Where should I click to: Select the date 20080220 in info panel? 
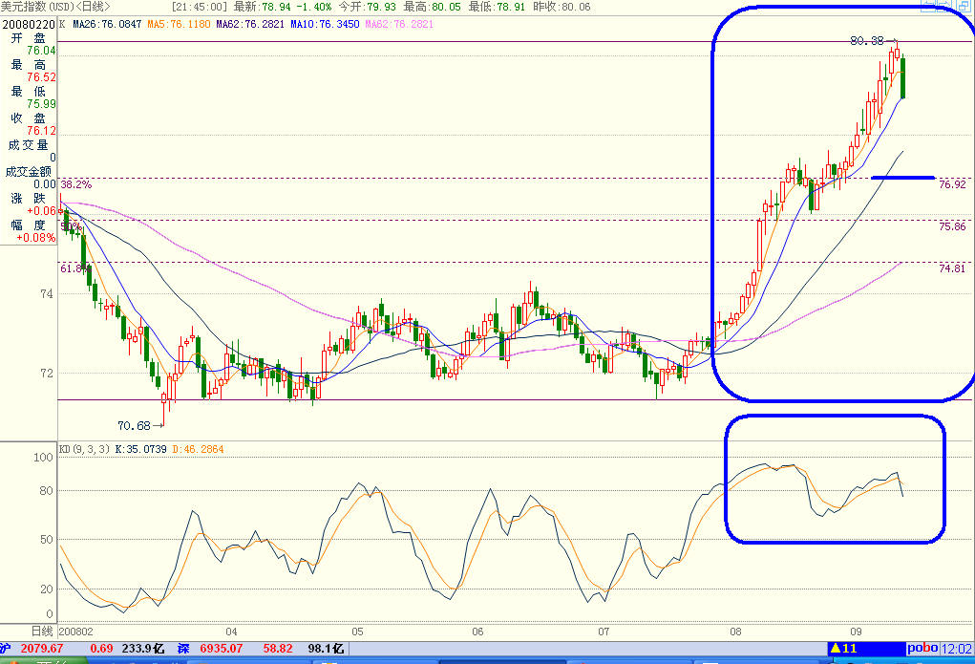coord(29,24)
